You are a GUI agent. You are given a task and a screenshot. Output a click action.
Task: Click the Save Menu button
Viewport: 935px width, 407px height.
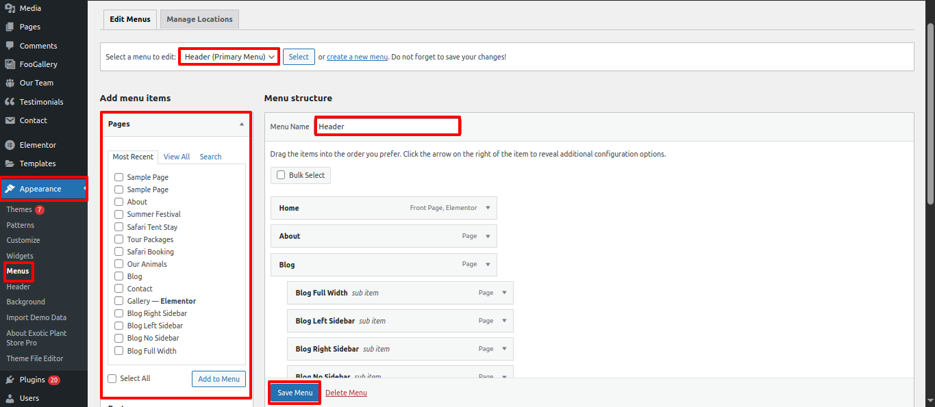tap(295, 393)
